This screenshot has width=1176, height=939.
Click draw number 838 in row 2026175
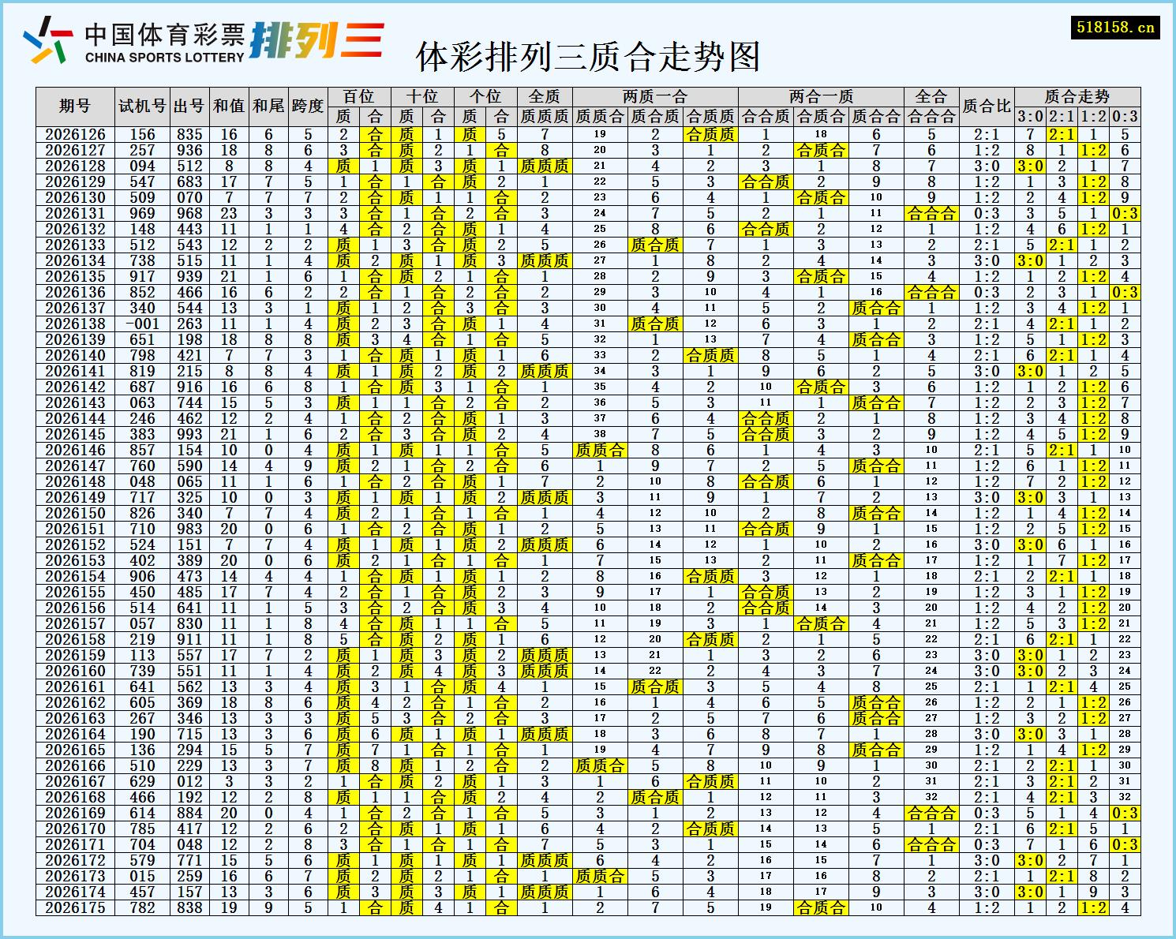[x=189, y=908]
